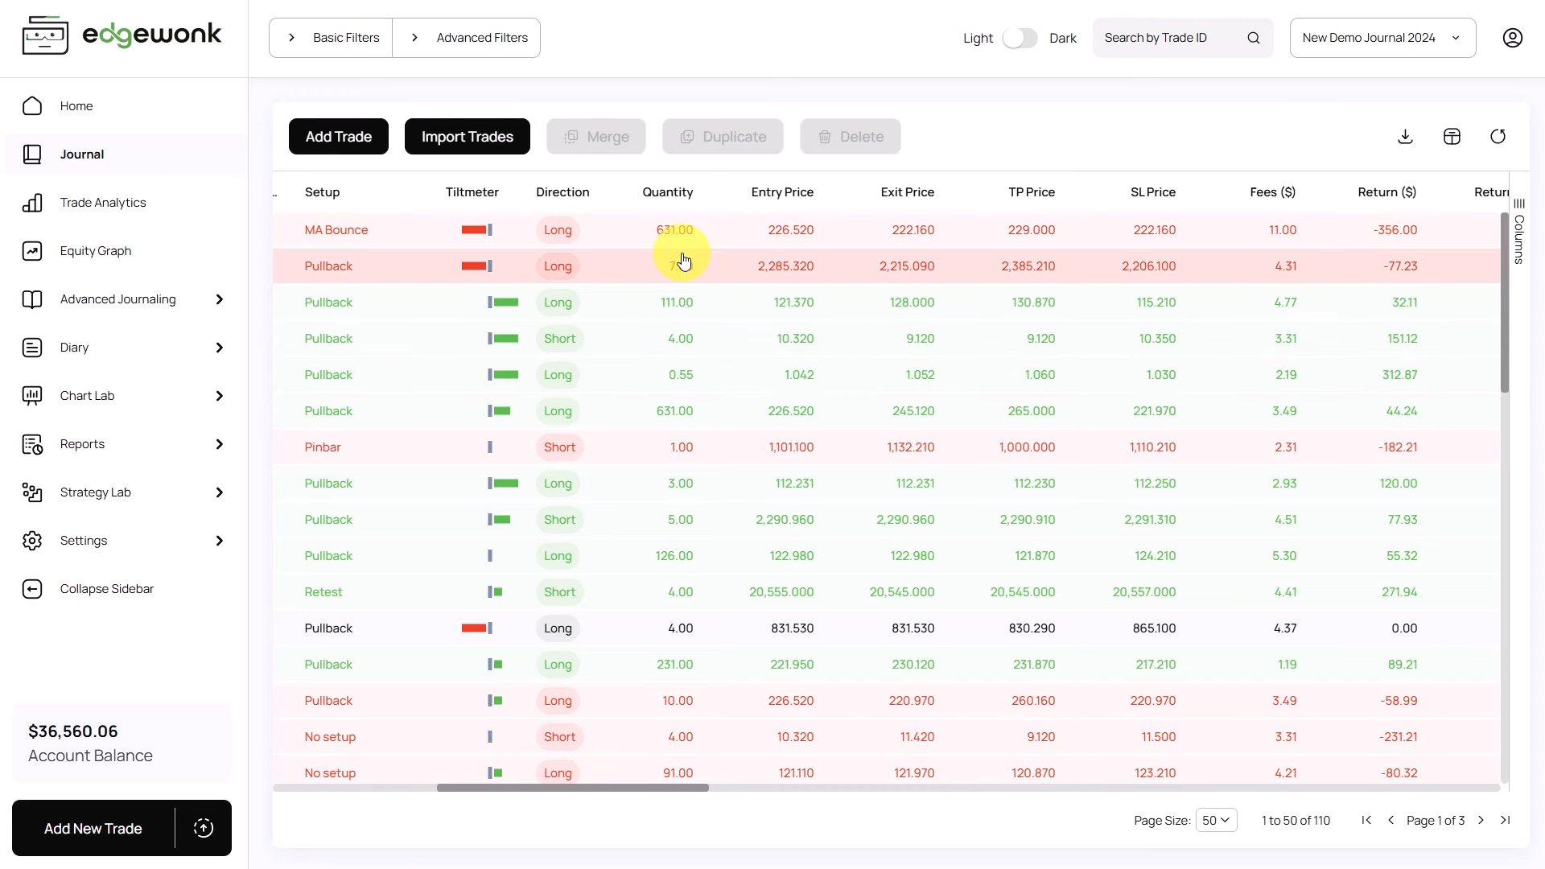
Task: Click the download export icon
Action: (x=1405, y=137)
